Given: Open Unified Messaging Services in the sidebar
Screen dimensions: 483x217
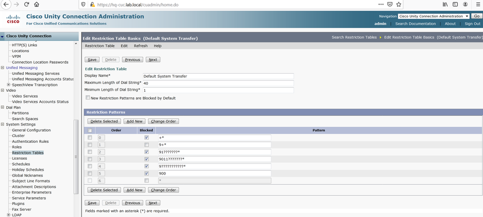Looking at the screenshot, I should tap(36, 73).
